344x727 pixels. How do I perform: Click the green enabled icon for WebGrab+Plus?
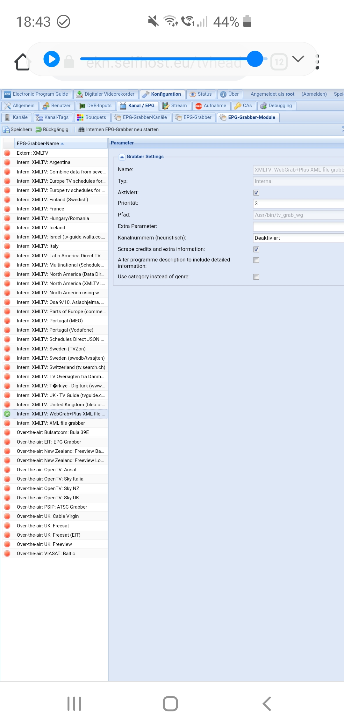tap(7, 414)
